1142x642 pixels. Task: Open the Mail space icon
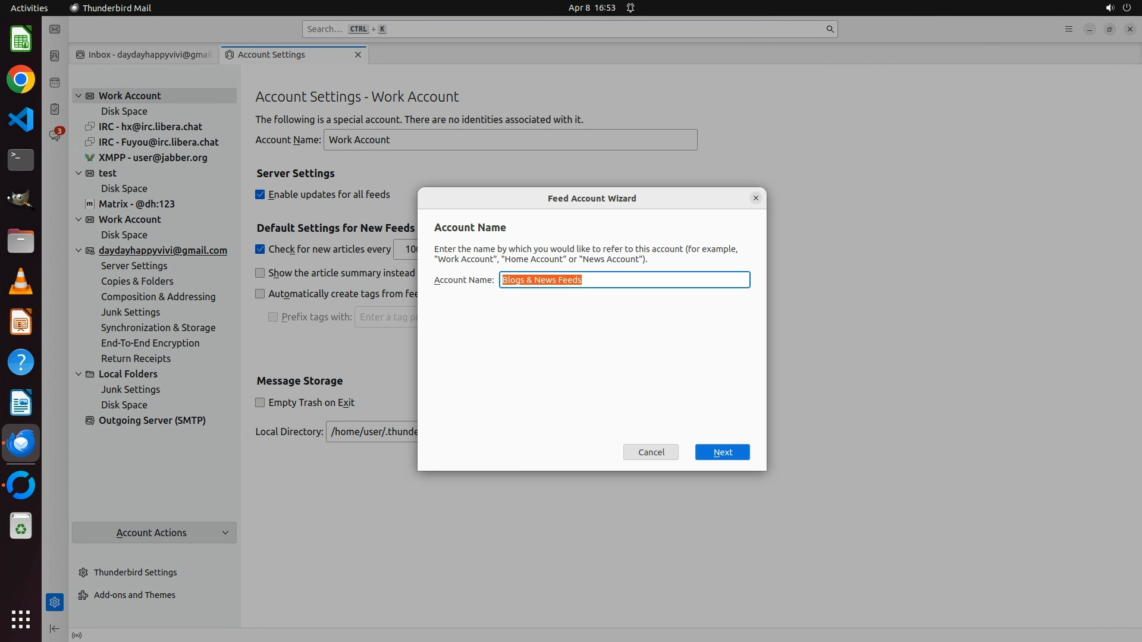pyautogui.click(x=55, y=29)
